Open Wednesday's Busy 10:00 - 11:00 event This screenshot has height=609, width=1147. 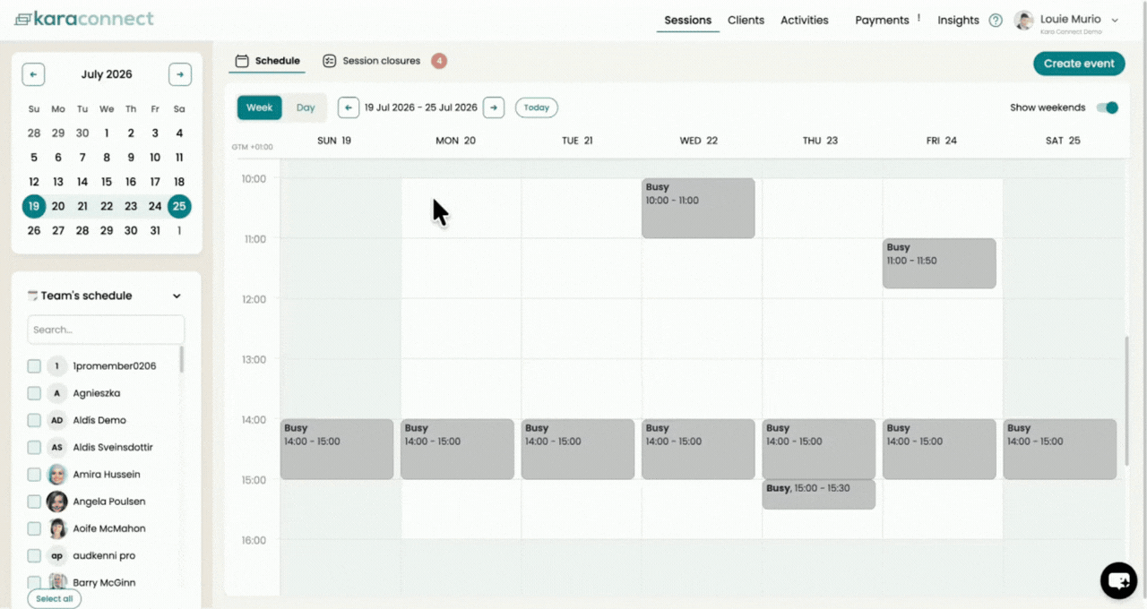[x=698, y=208]
